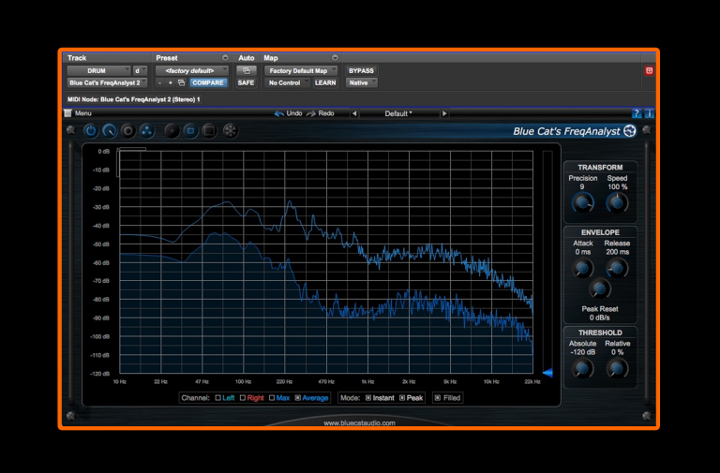720x473 pixels.
Task: Open the DRUM track dropdown
Action: [98, 70]
